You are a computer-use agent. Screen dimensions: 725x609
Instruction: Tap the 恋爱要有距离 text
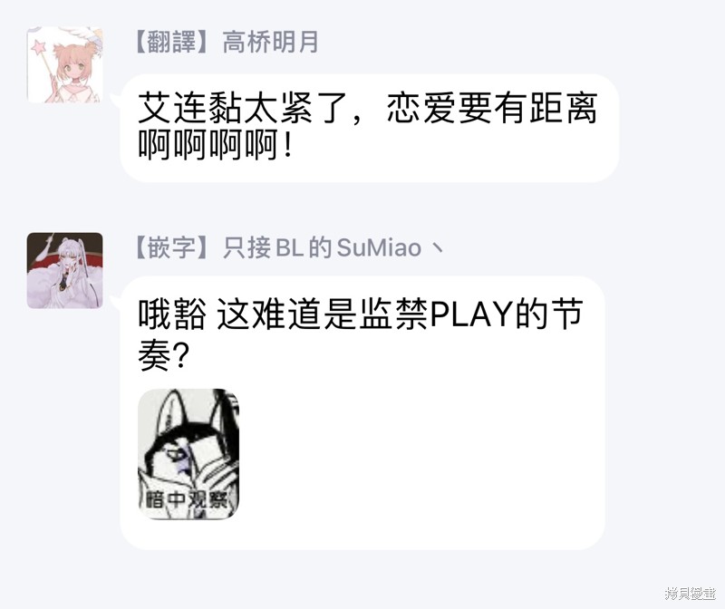click(492, 108)
